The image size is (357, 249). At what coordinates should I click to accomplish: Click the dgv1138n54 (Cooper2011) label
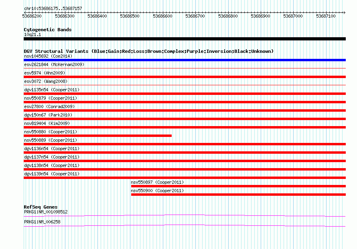(x=52, y=165)
